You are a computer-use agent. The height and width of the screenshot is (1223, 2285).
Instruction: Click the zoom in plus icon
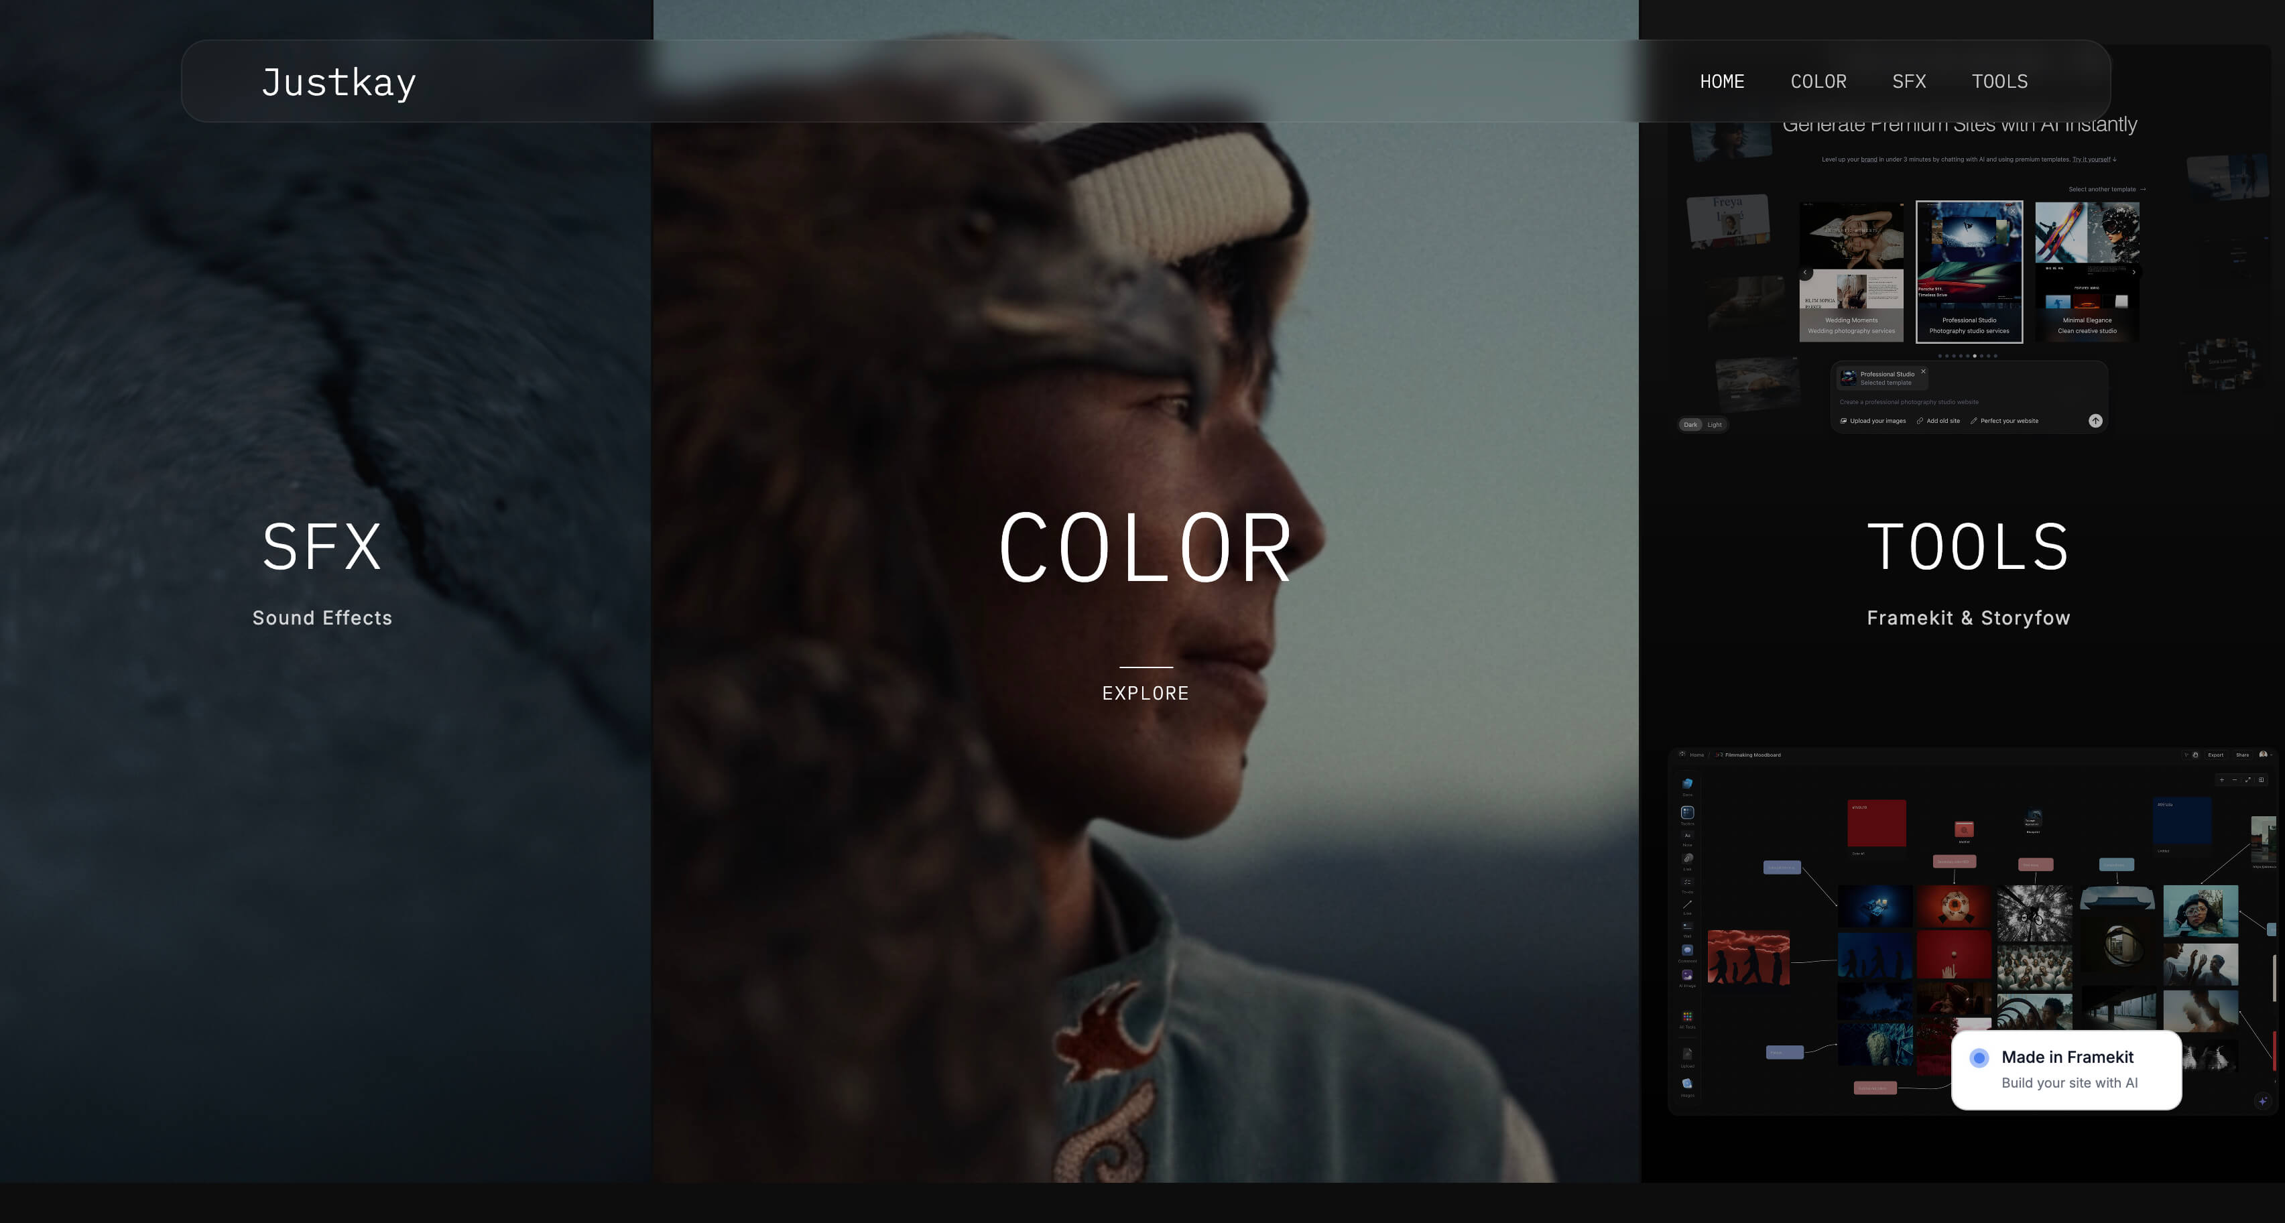(2222, 781)
